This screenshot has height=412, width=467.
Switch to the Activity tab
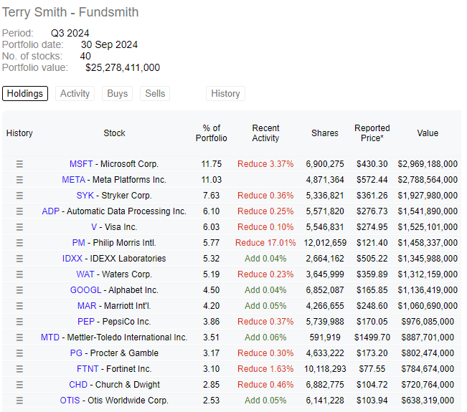click(x=75, y=93)
